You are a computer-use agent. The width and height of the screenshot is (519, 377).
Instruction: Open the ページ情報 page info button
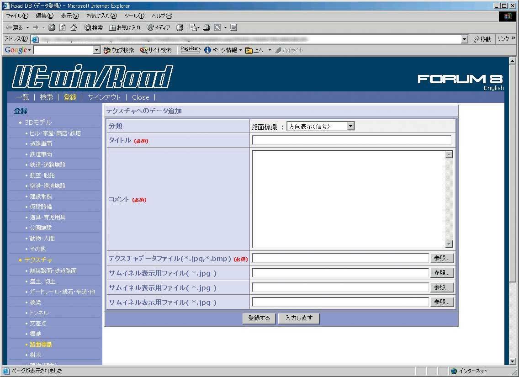pos(221,50)
